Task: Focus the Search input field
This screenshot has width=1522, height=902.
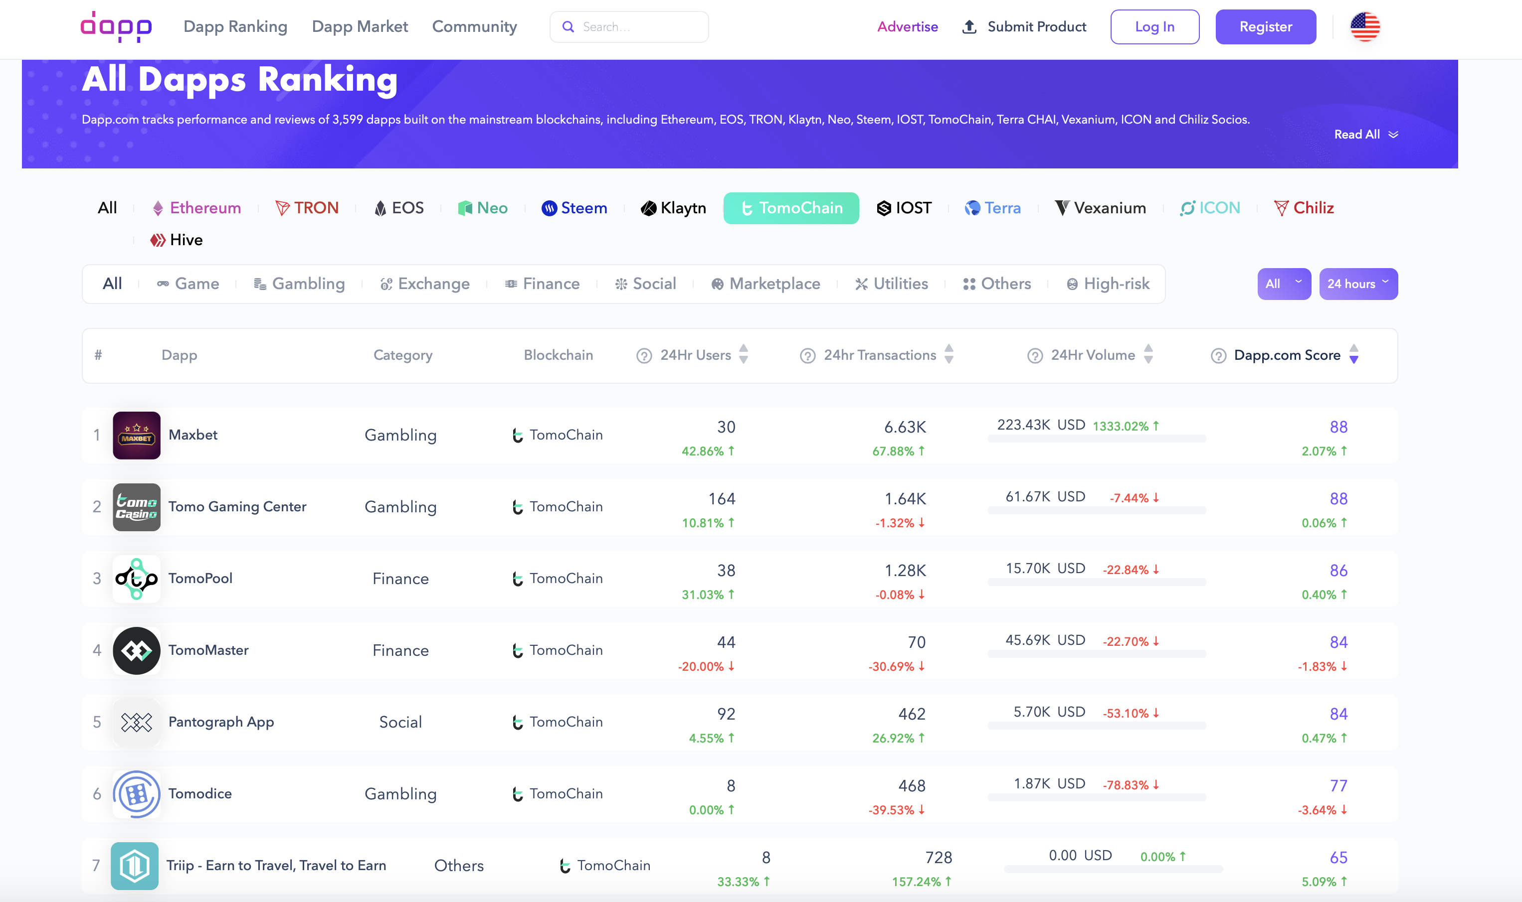Action: tap(629, 27)
